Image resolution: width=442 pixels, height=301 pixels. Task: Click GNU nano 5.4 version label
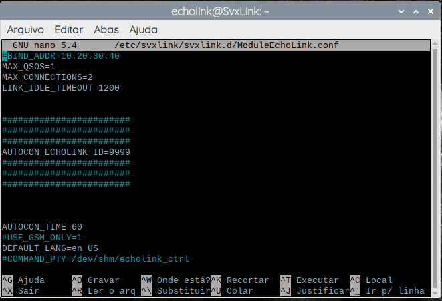pos(45,45)
